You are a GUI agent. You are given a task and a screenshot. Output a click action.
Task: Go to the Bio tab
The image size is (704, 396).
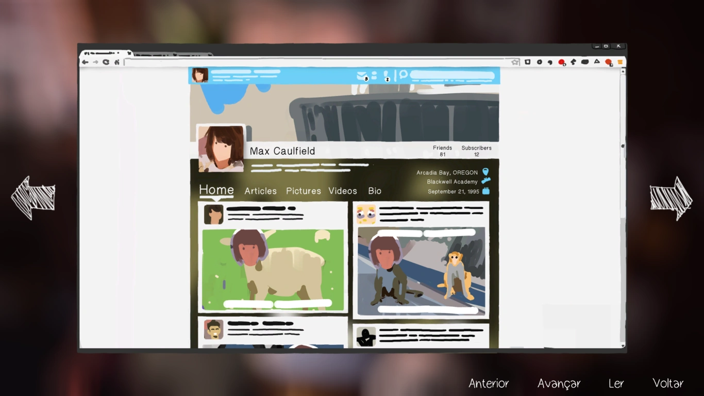[x=375, y=191]
